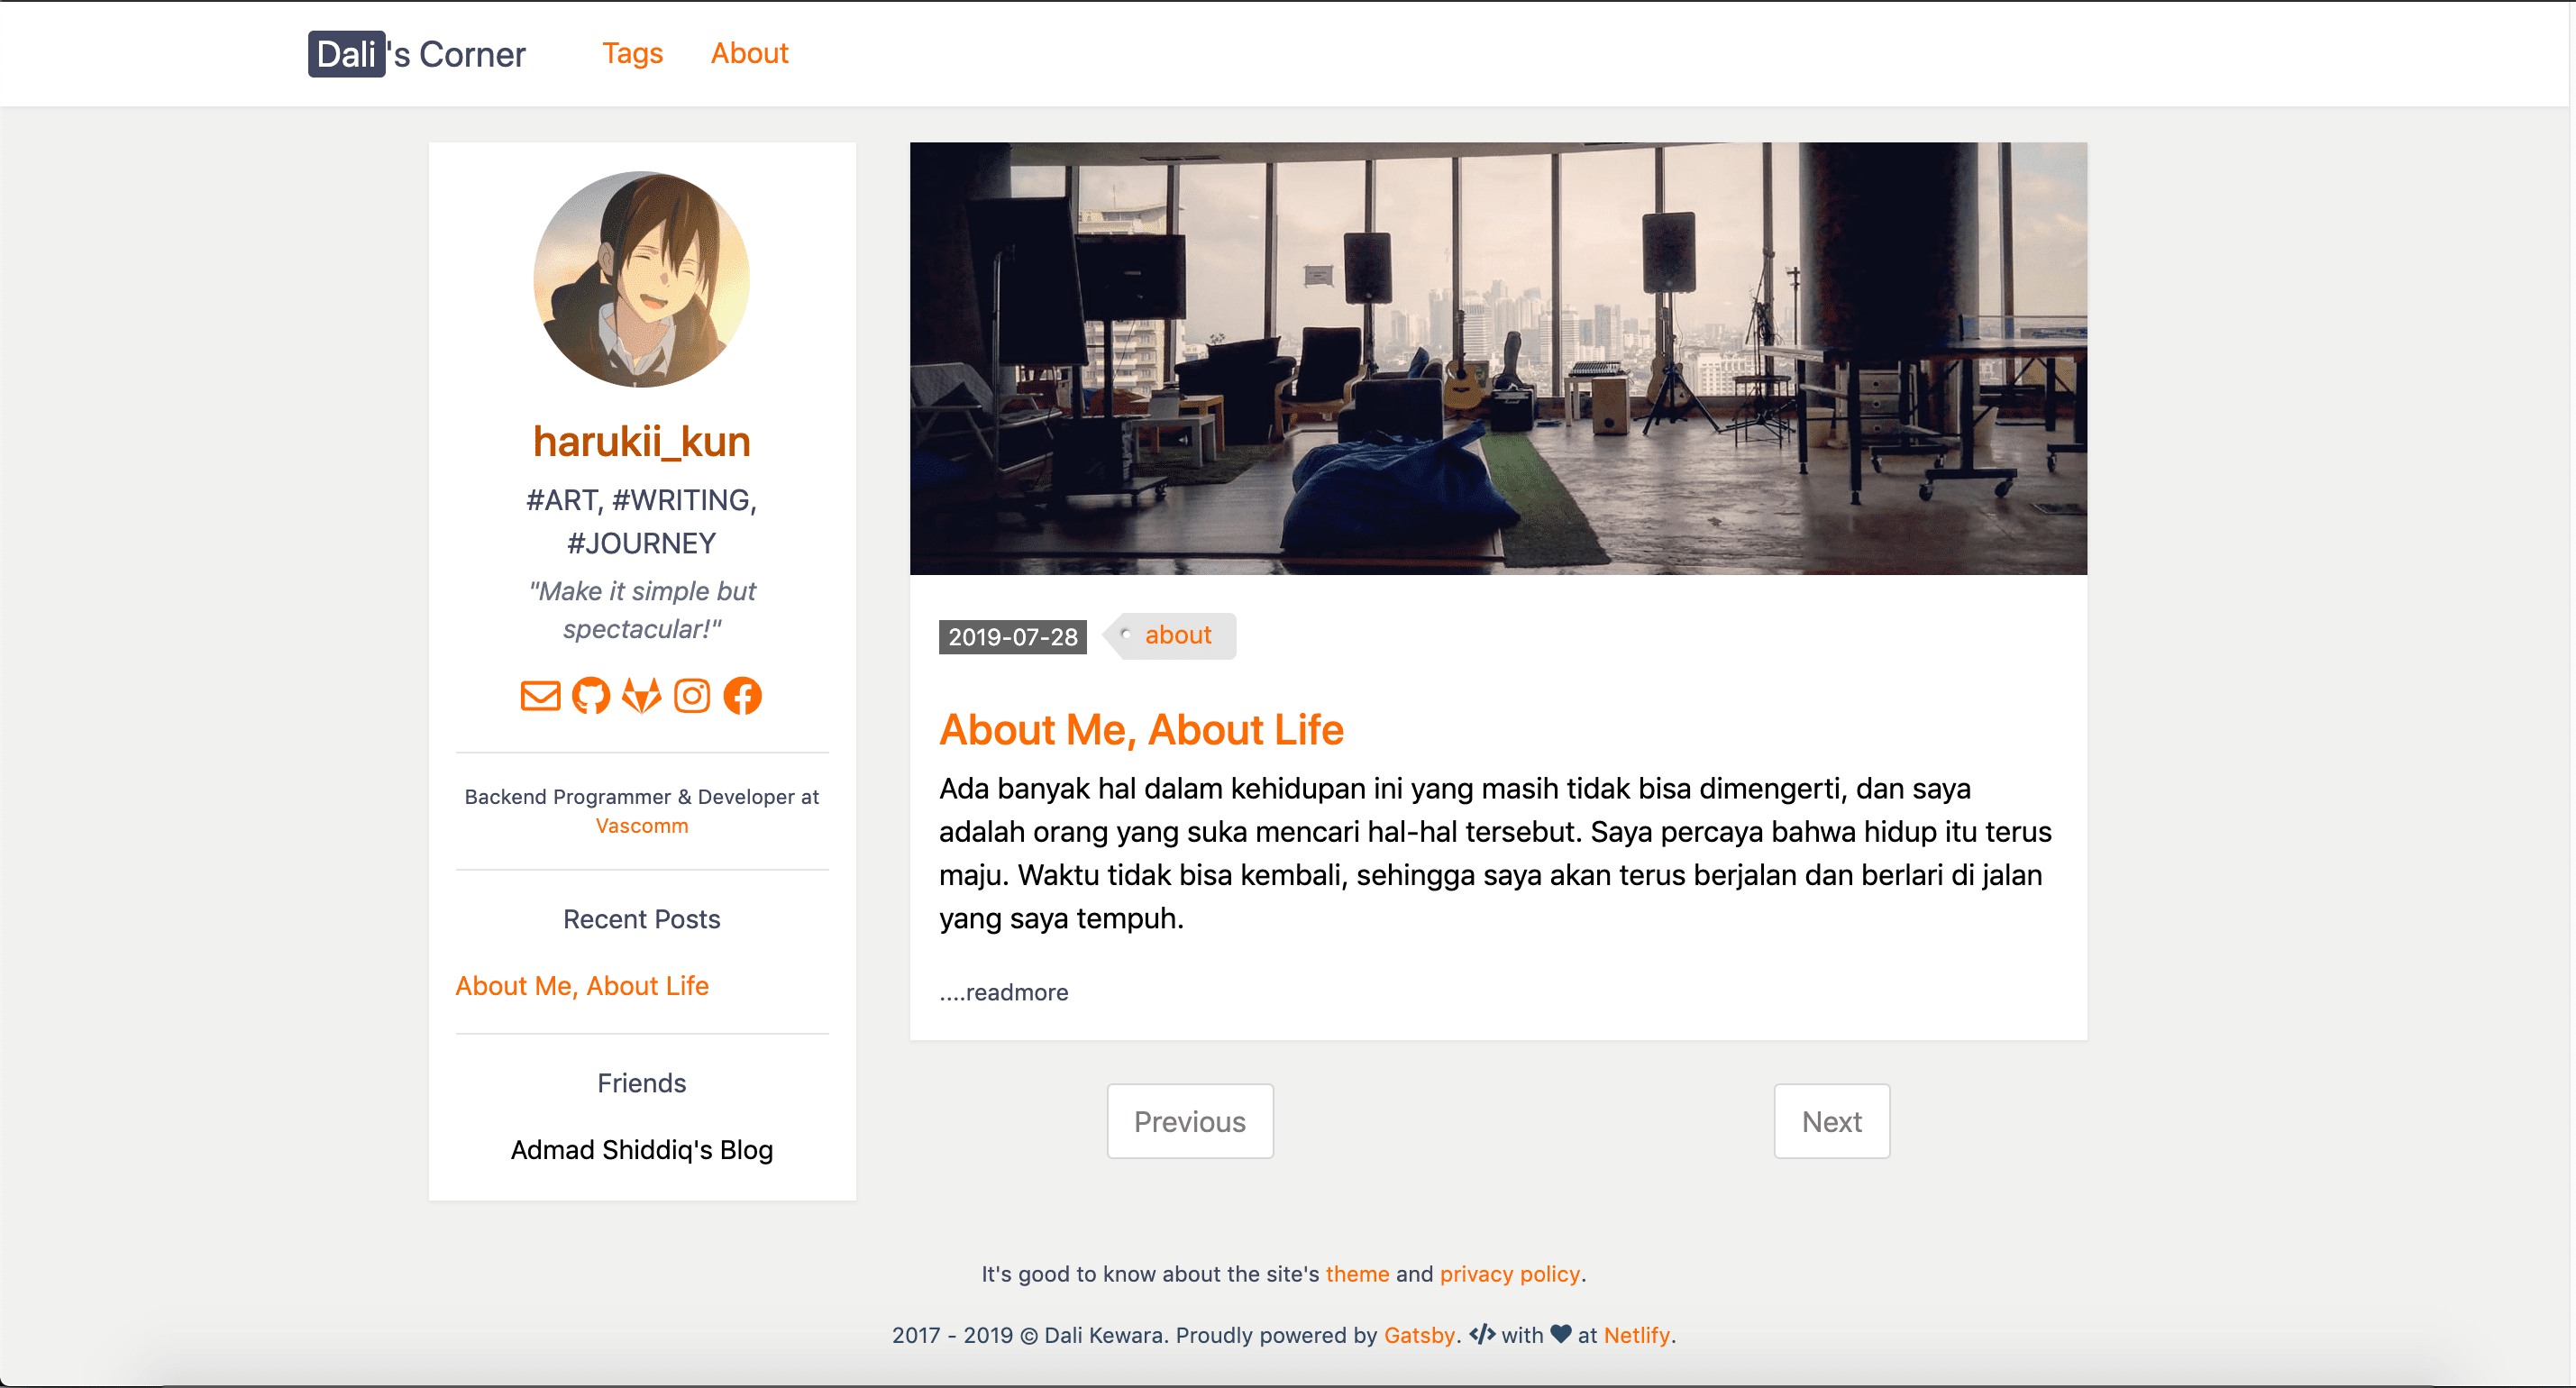Click the 'about' tag label
The image size is (2576, 1388).
[1177, 635]
